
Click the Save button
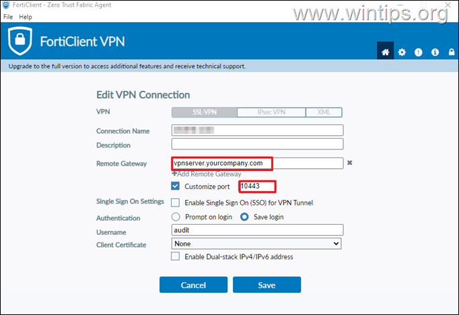coord(267,285)
